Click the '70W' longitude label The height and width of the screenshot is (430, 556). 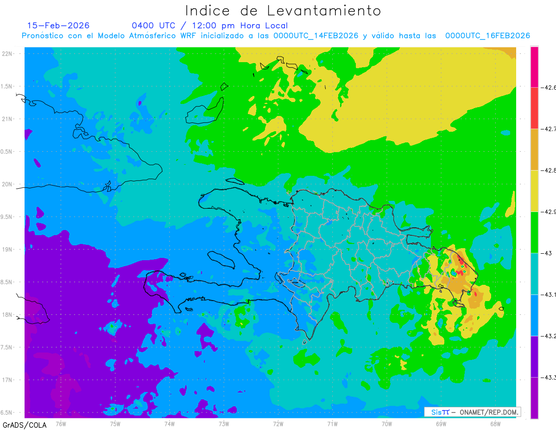point(386,424)
